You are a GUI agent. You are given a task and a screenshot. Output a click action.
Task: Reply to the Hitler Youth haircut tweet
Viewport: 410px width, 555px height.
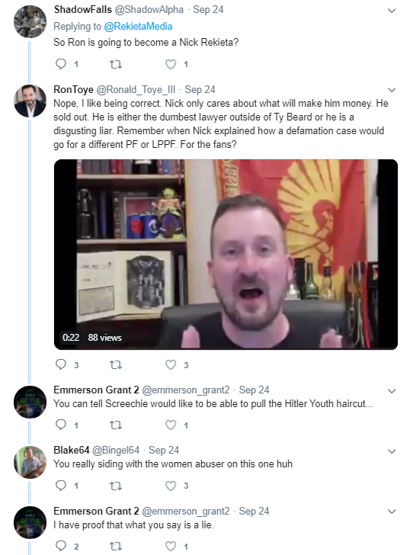coord(61,425)
